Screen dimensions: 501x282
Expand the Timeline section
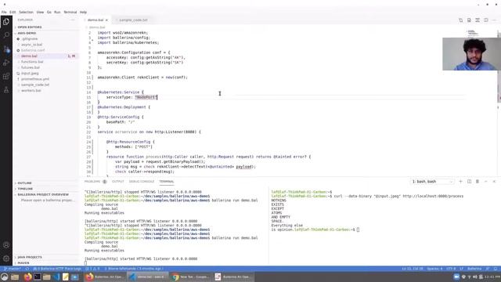(x=25, y=189)
